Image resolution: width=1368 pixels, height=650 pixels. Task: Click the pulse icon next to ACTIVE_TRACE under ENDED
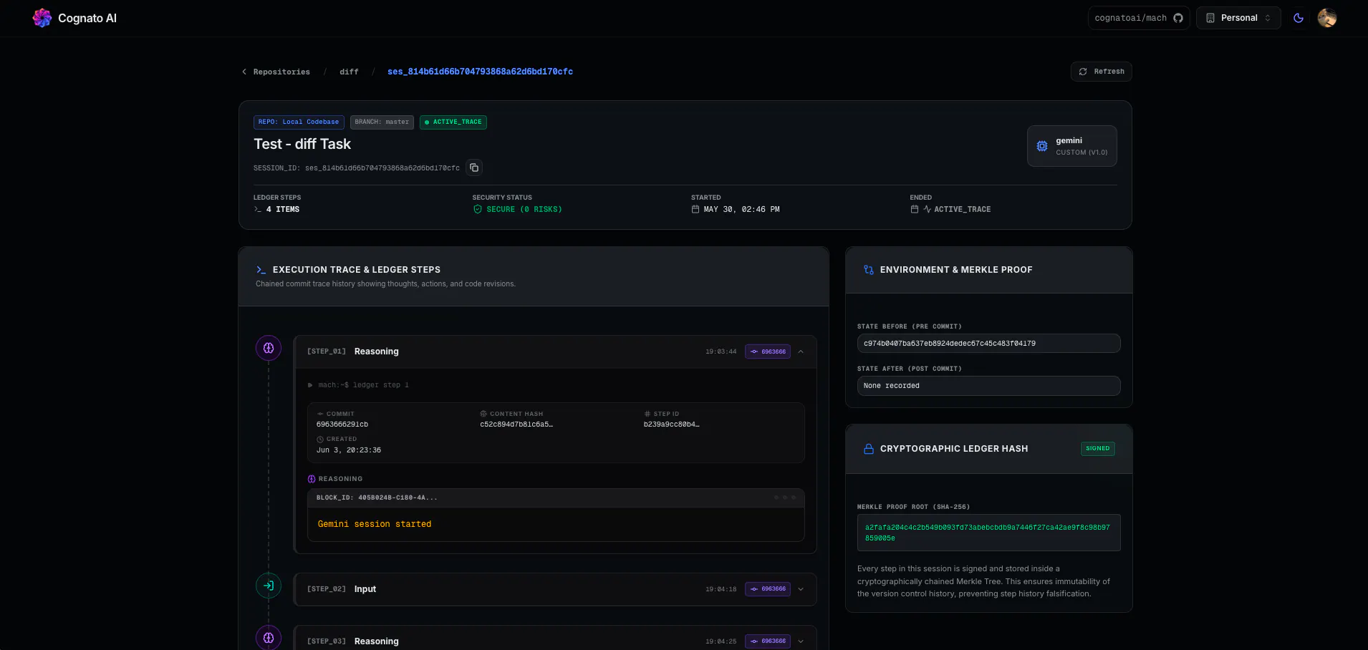[928, 209]
